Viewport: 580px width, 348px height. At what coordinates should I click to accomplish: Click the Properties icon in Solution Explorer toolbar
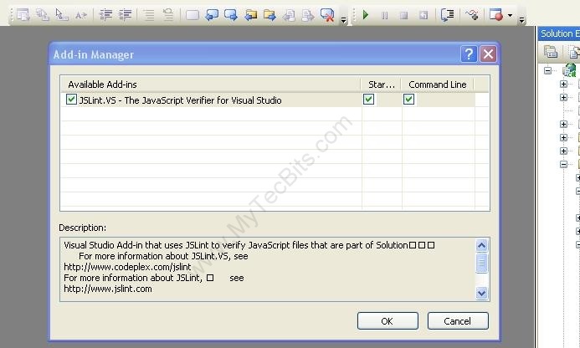(551, 52)
